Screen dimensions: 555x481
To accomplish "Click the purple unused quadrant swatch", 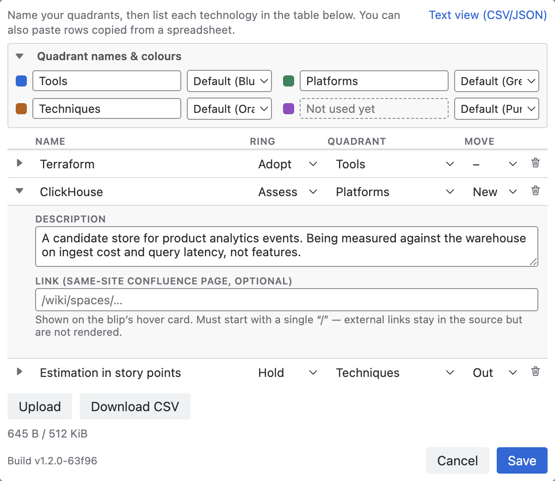I will point(289,109).
